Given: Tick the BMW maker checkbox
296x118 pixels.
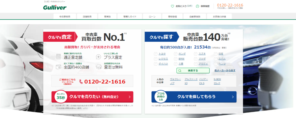Looking at the screenshot, I should point(176,59).
